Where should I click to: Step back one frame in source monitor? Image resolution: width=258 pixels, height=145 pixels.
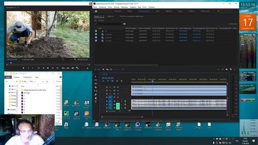(x=44, y=68)
